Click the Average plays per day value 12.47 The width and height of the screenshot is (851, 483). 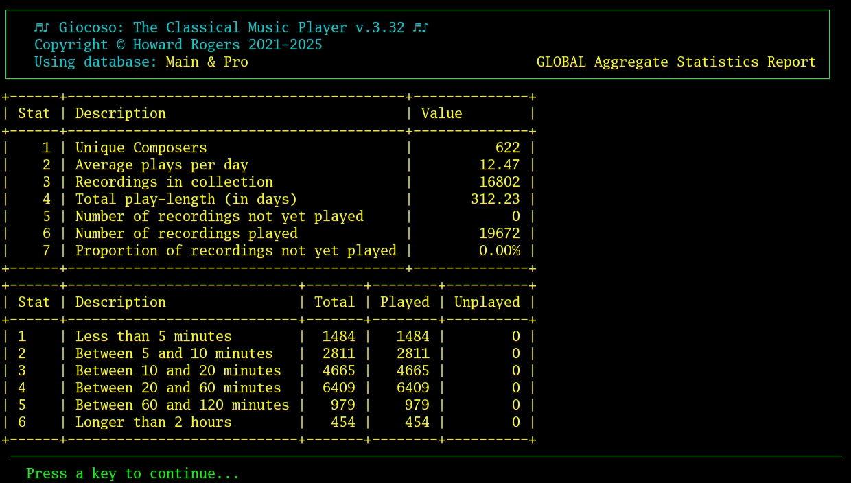(x=500, y=165)
